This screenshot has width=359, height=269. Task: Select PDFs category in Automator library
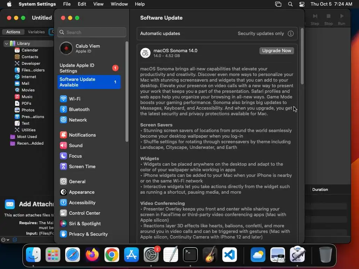23,103
